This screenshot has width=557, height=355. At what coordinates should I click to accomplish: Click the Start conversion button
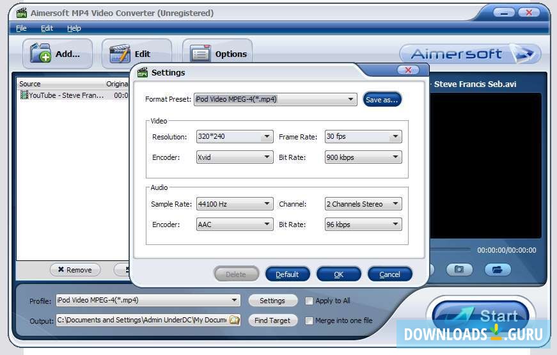pyautogui.click(x=480, y=315)
